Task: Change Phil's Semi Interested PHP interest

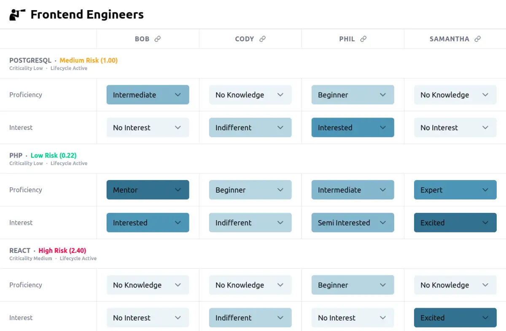Action: [x=353, y=222]
